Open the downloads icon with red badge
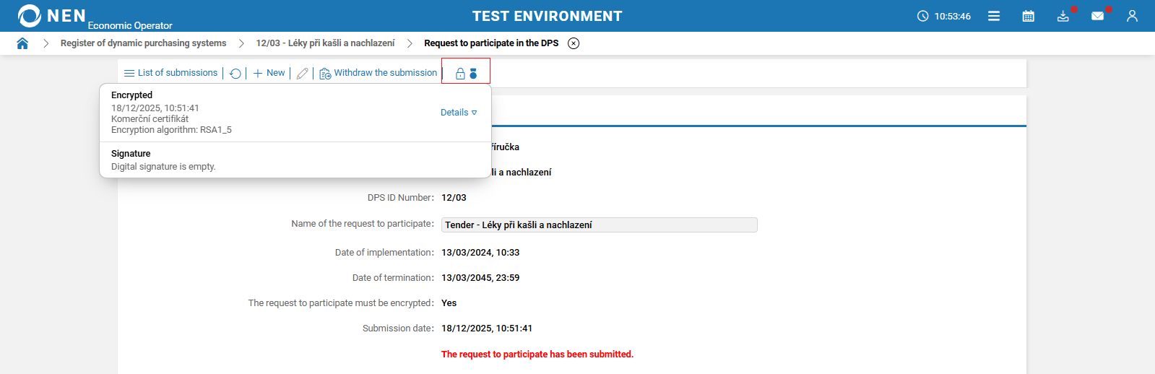The height and width of the screenshot is (374, 1155). pyautogui.click(x=1063, y=16)
